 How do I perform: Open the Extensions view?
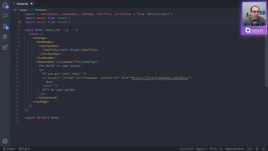pos(5,47)
